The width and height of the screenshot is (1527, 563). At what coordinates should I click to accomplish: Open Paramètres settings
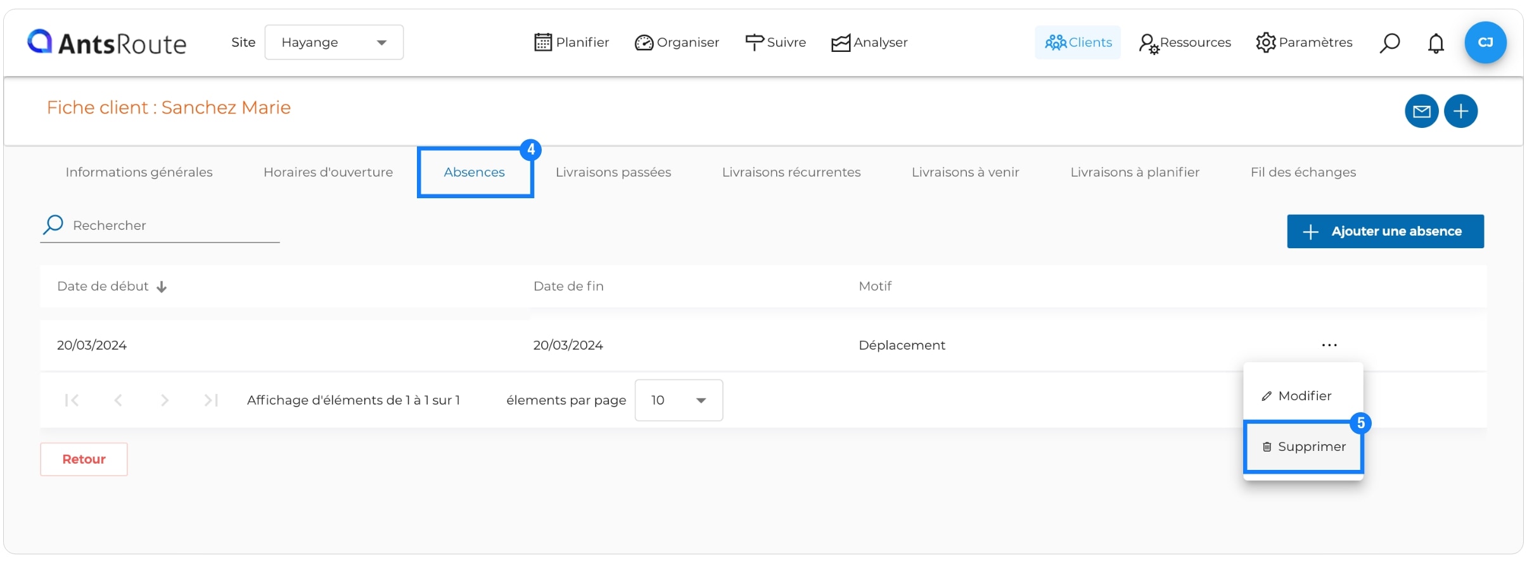[x=1304, y=42]
